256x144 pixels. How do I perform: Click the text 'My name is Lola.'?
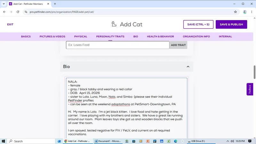(85, 112)
